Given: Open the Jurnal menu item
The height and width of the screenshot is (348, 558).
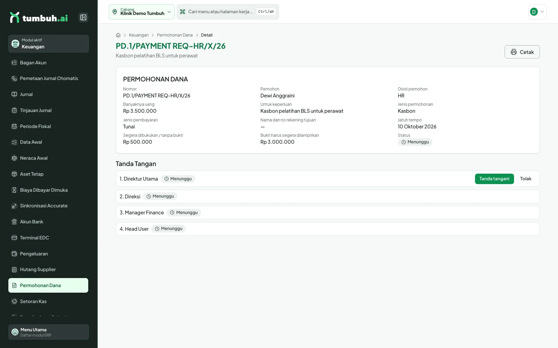Looking at the screenshot, I should pos(48,94).
